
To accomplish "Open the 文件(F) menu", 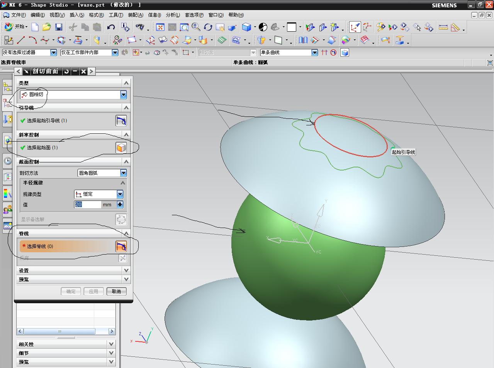I will (19, 15).
